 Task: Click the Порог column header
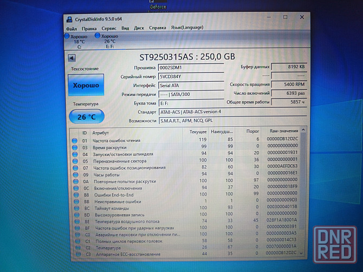(252, 131)
